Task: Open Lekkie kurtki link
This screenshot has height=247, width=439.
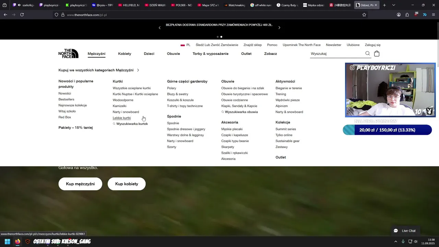Action: pyautogui.click(x=122, y=118)
